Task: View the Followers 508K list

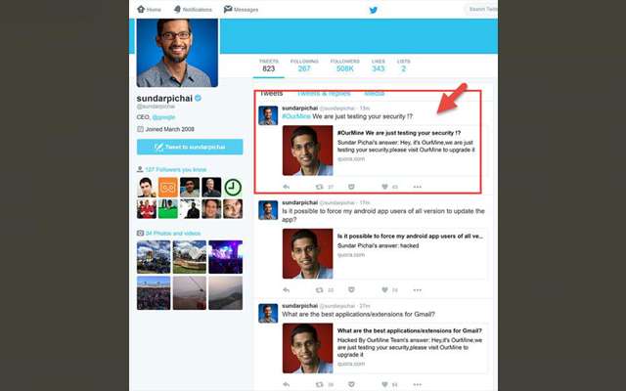Action: [x=344, y=65]
